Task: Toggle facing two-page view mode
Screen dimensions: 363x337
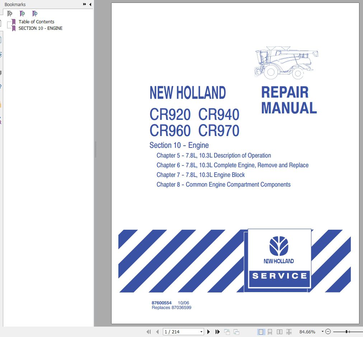Action: 279,331
